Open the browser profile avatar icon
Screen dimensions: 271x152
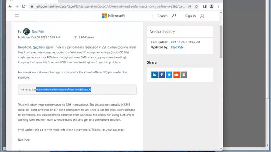[x=211, y=6]
